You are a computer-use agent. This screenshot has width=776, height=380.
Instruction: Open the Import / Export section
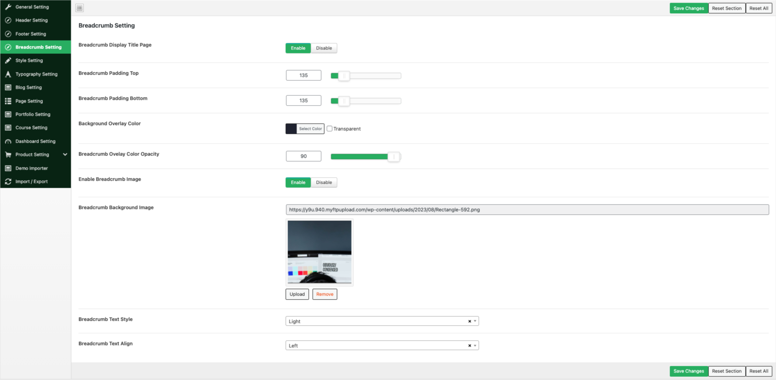coord(35,182)
